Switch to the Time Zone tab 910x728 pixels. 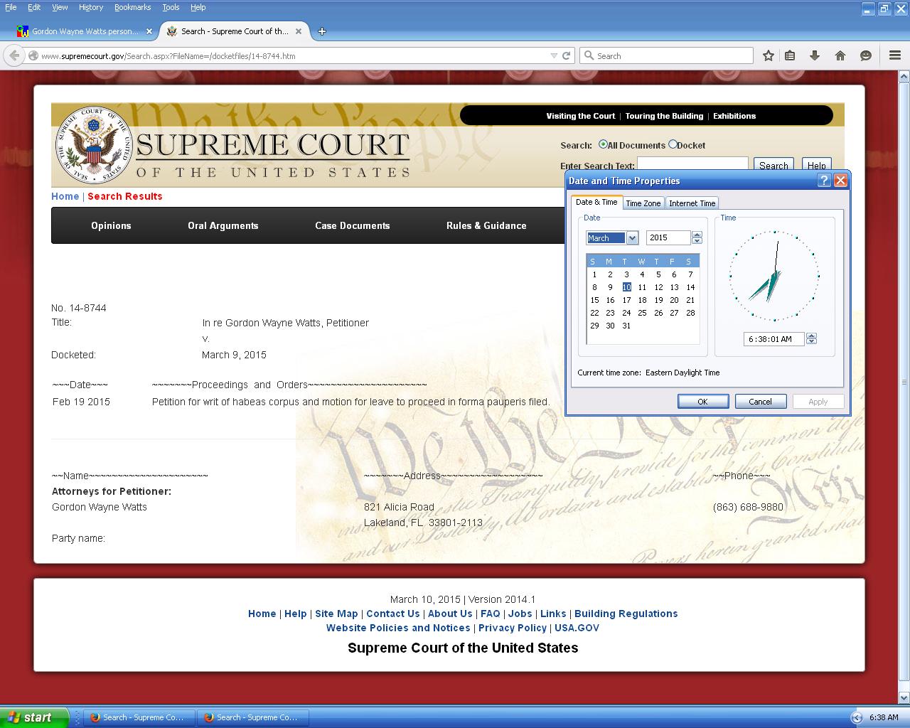coord(643,203)
